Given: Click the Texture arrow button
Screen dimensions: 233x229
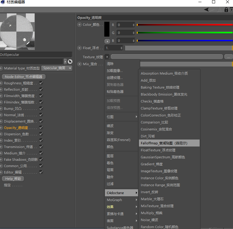Looking at the screenshot, I should click(107, 57).
